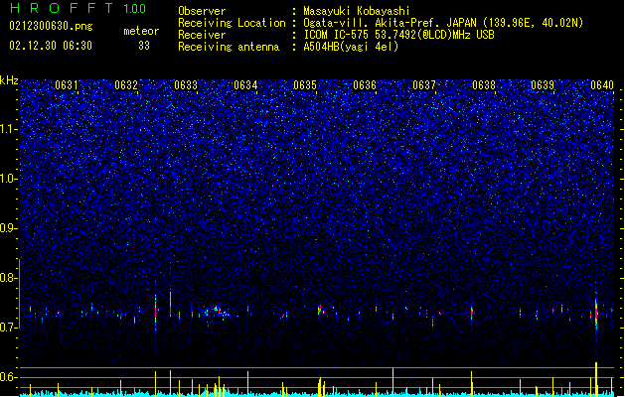625x397 pixels.
Task: Click the 0636 time marker
Action: point(365,85)
